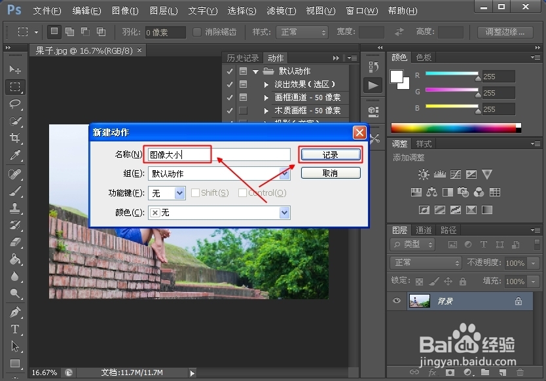Open the layer blend mode dropdown 正常

point(426,263)
